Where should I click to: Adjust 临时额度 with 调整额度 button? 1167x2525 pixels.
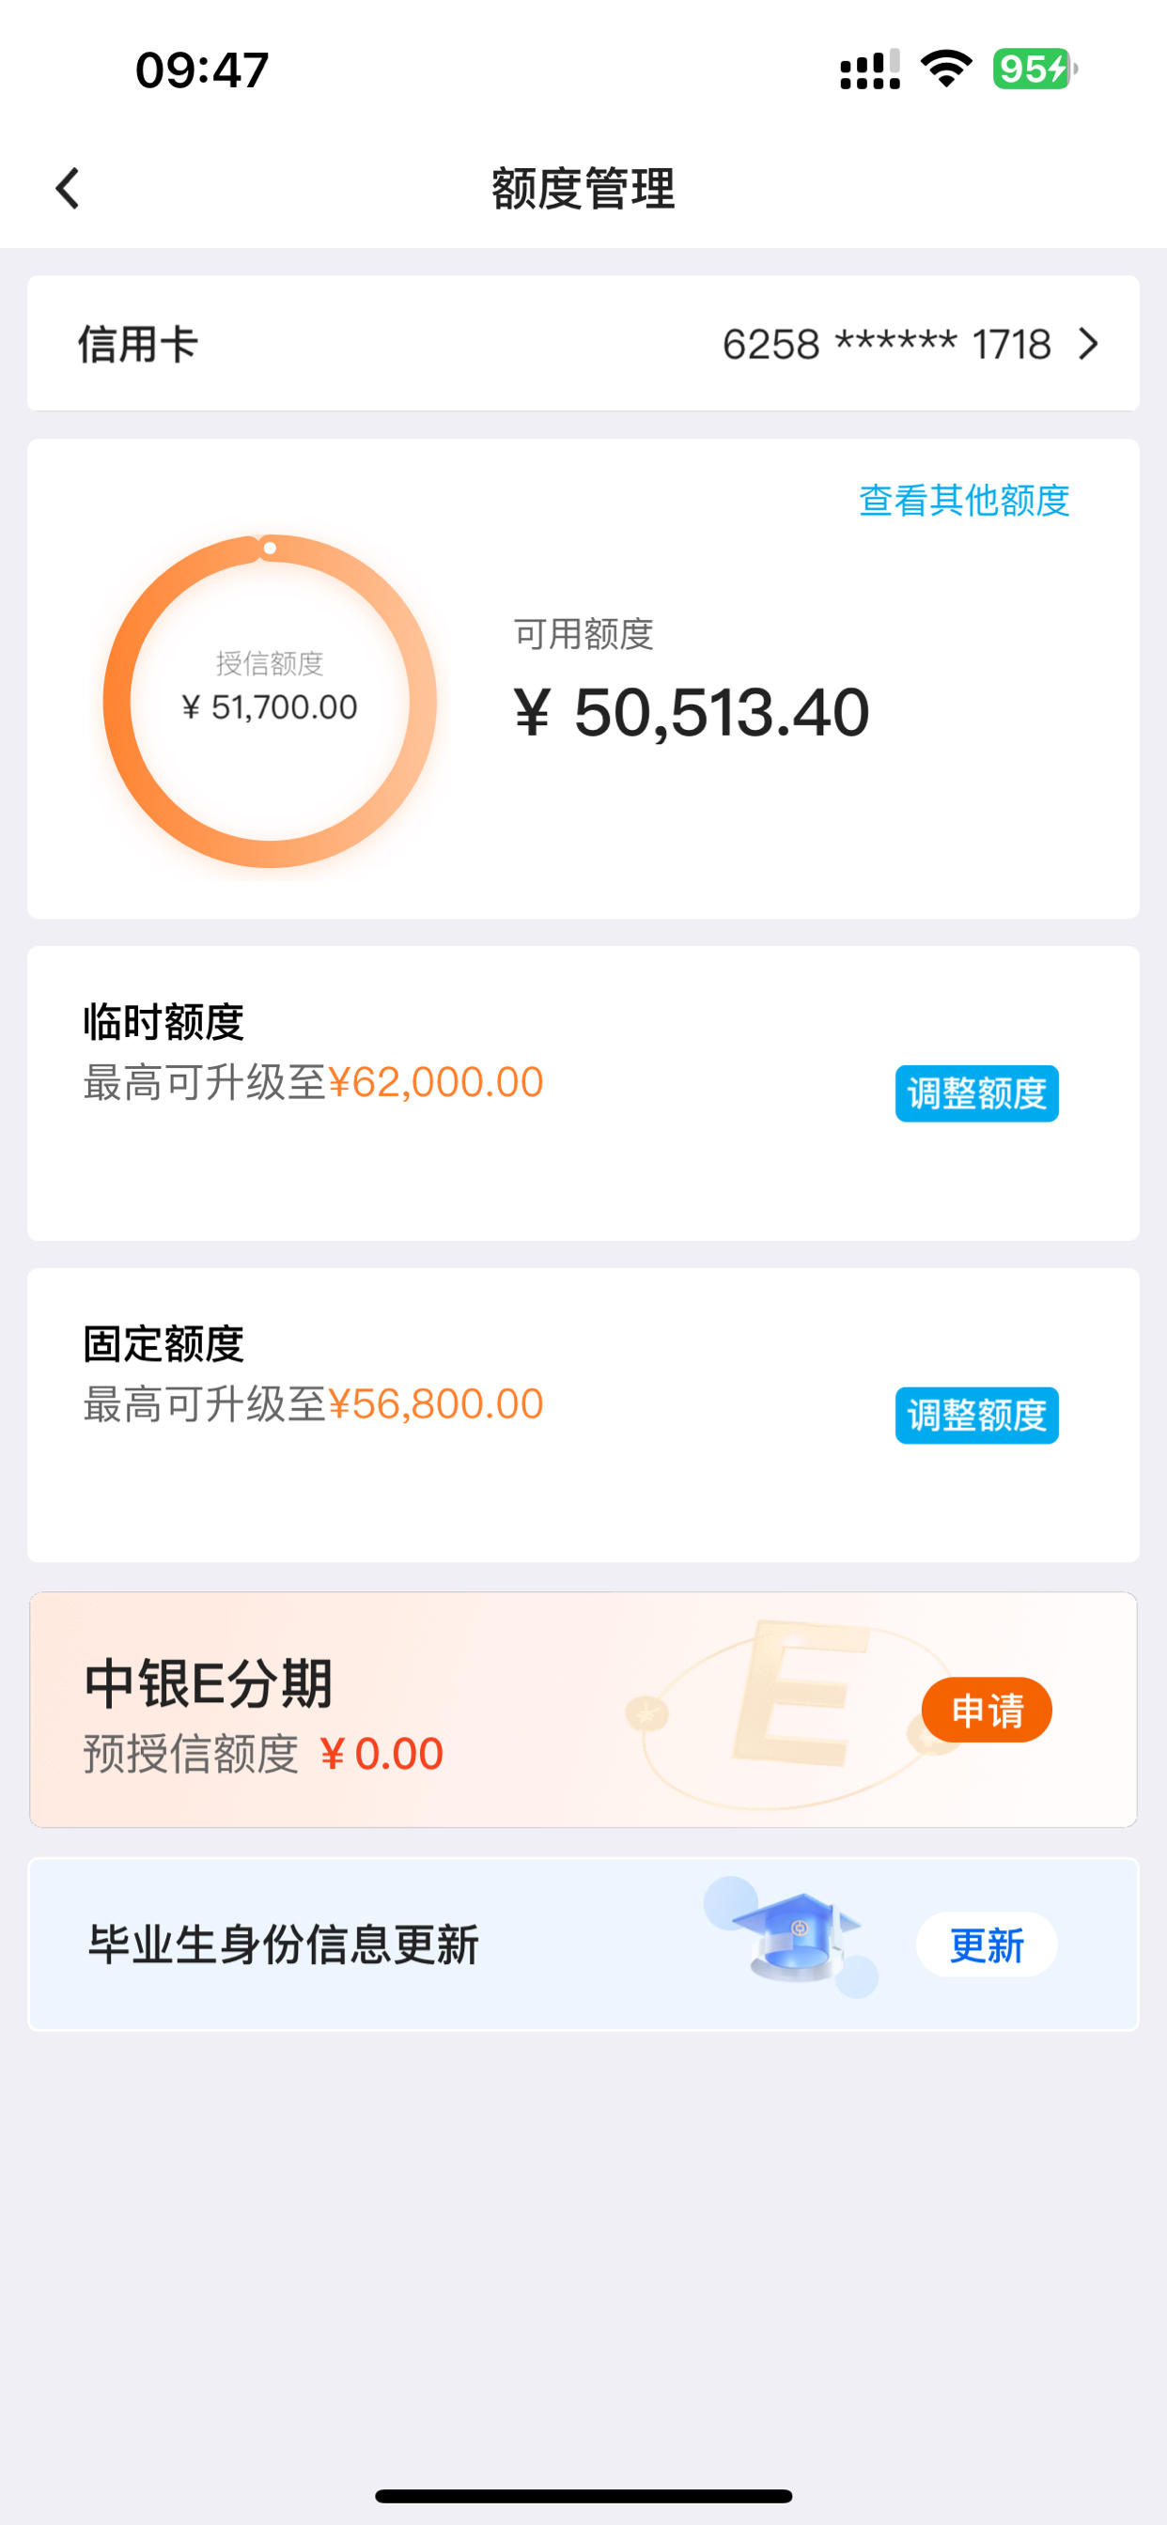(x=977, y=1092)
